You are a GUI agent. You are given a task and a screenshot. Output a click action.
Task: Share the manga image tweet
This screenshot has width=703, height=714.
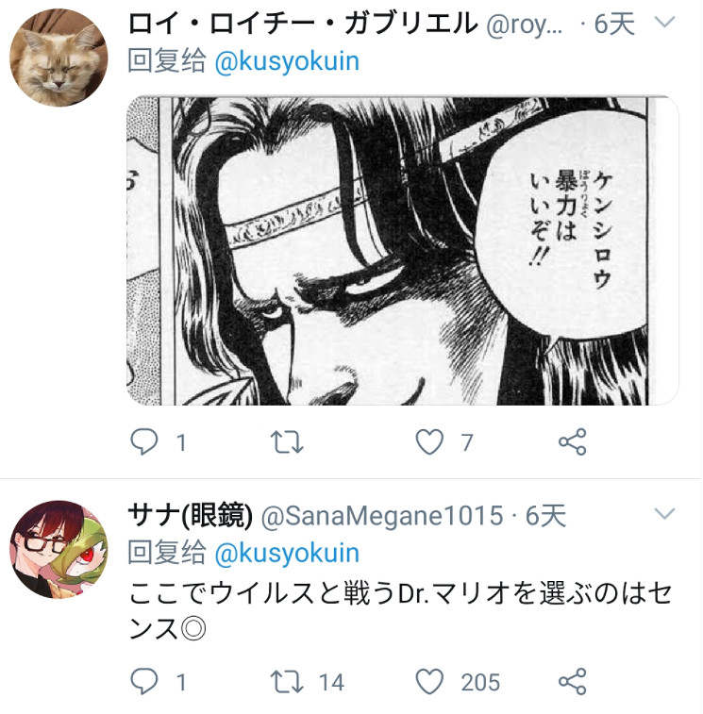tap(572, 441)
